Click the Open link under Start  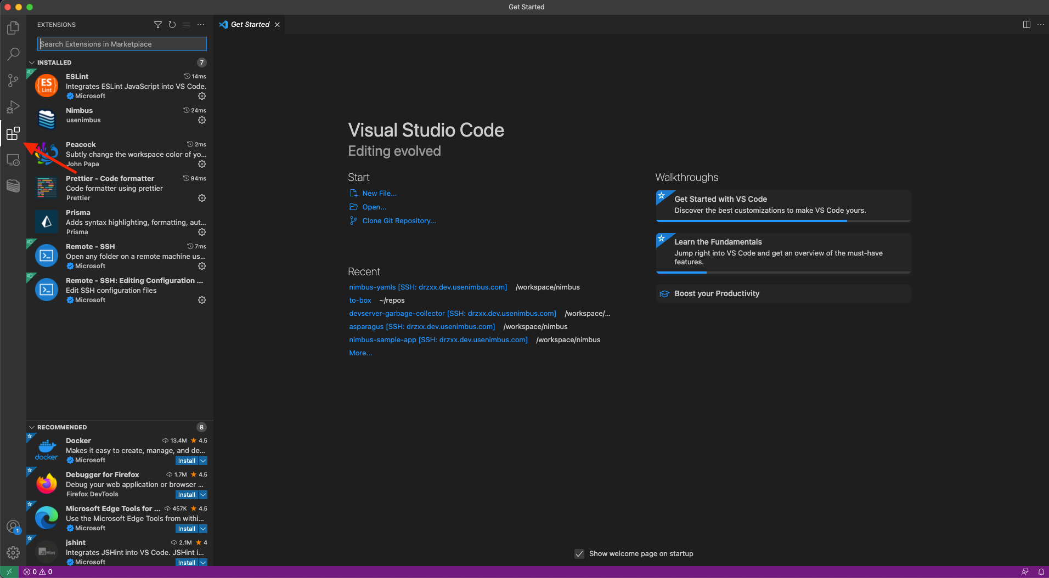click(x=374, y=207)
